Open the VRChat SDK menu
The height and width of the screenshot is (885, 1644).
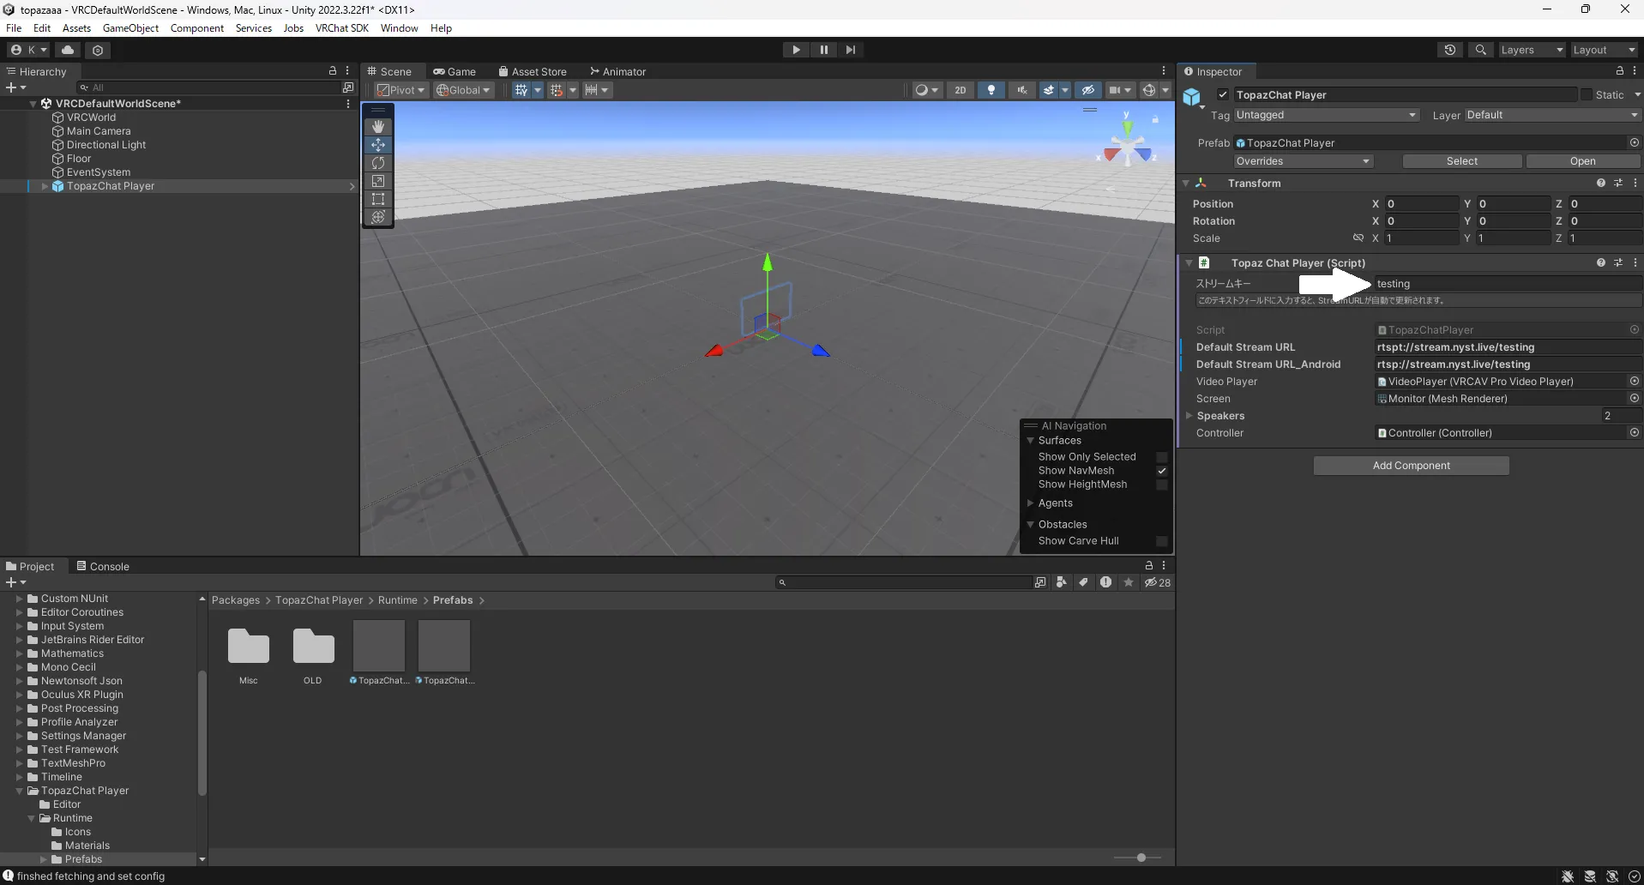click(341, 28)
